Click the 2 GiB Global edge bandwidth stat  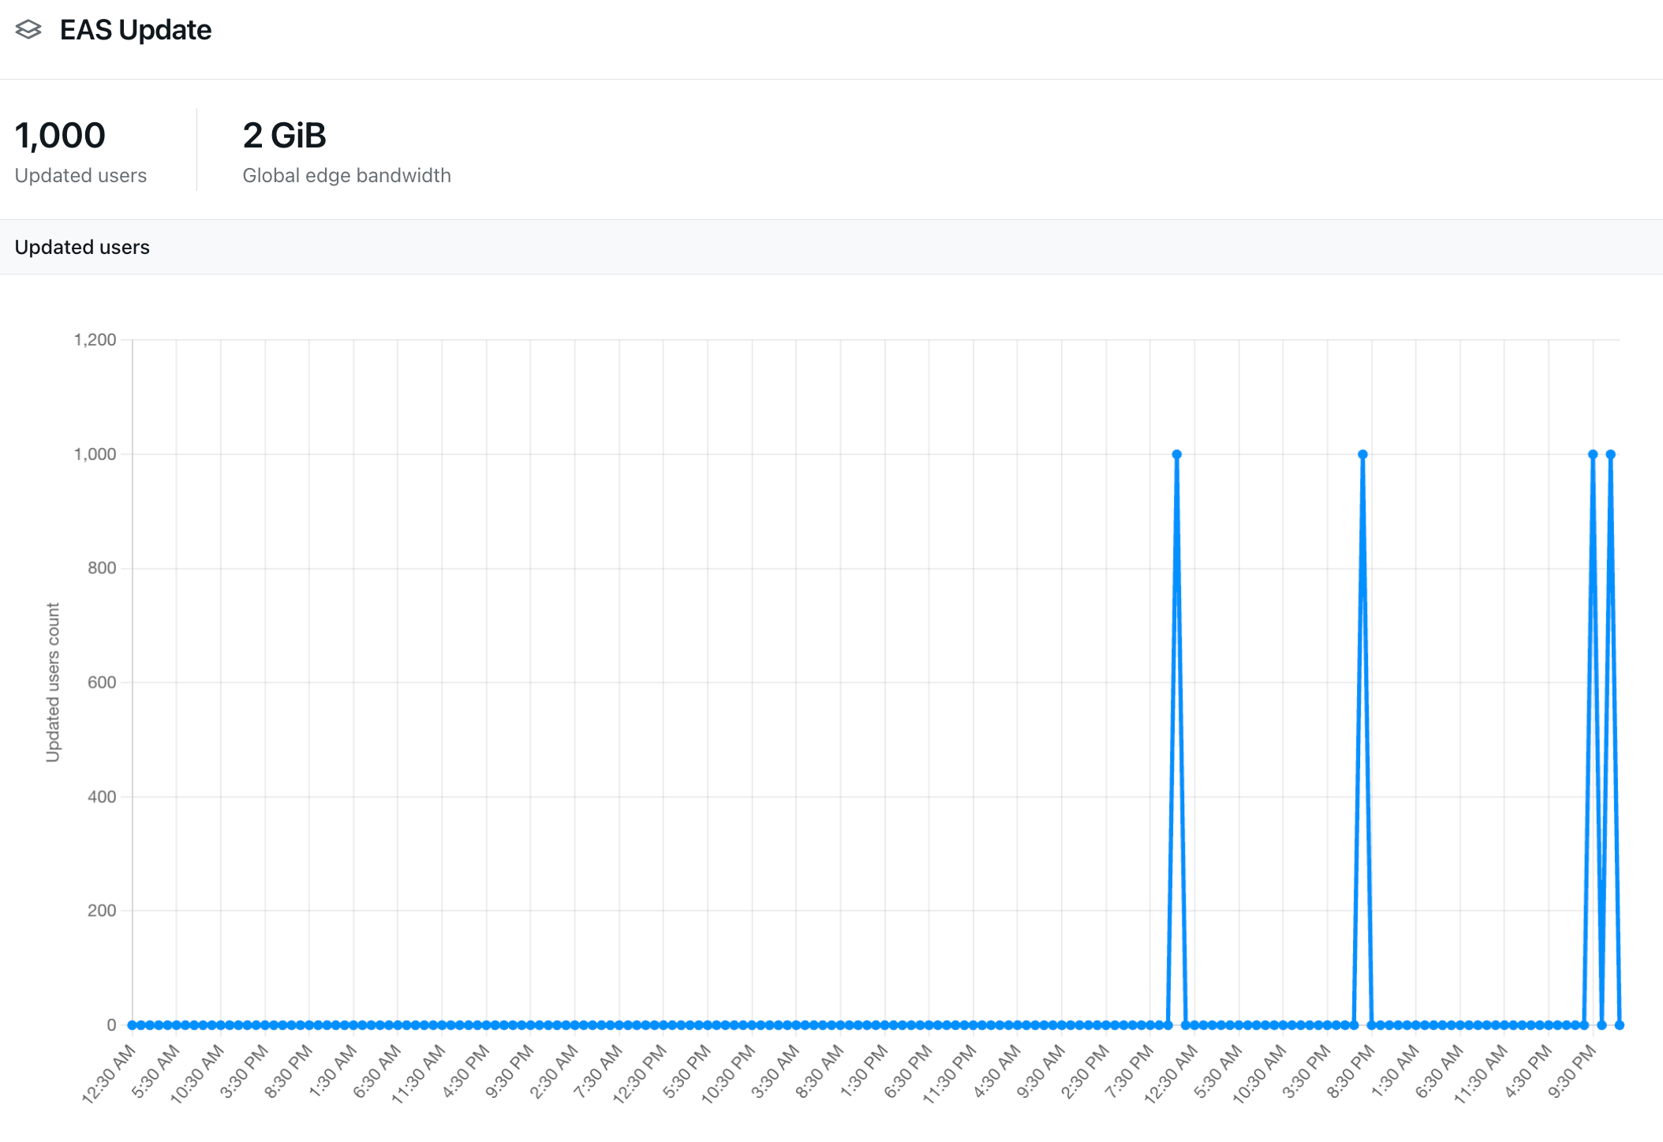284,135
